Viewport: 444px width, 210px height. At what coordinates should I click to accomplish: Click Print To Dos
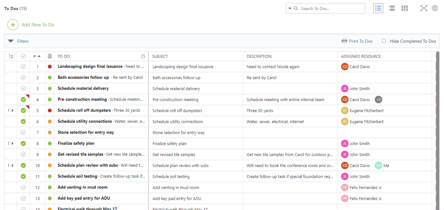tap(357, 41)
